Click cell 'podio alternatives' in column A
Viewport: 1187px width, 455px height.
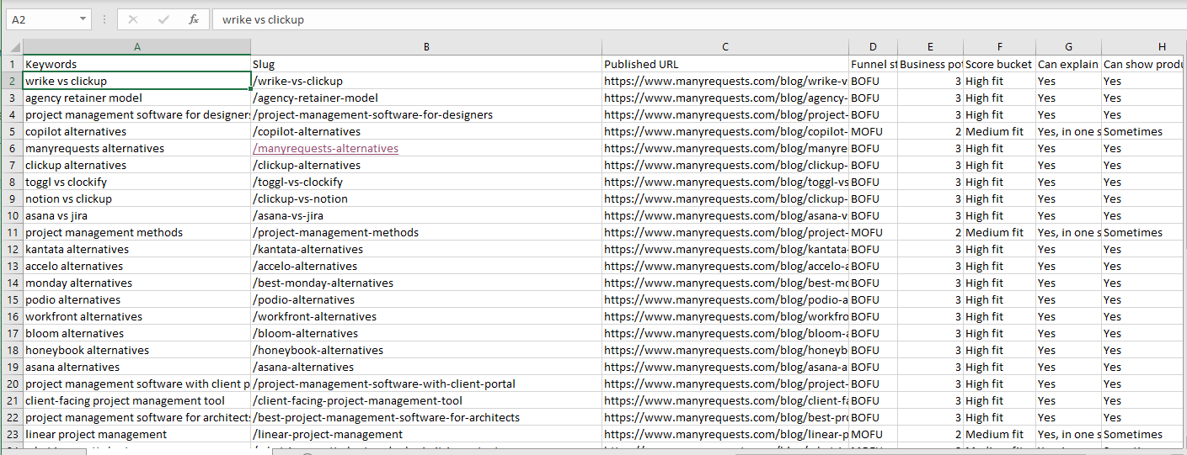(x=137, y=299)
